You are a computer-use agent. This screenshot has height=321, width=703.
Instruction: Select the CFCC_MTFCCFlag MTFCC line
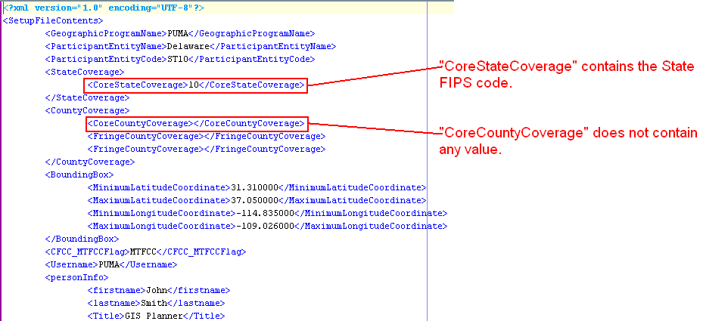(146, 252)
